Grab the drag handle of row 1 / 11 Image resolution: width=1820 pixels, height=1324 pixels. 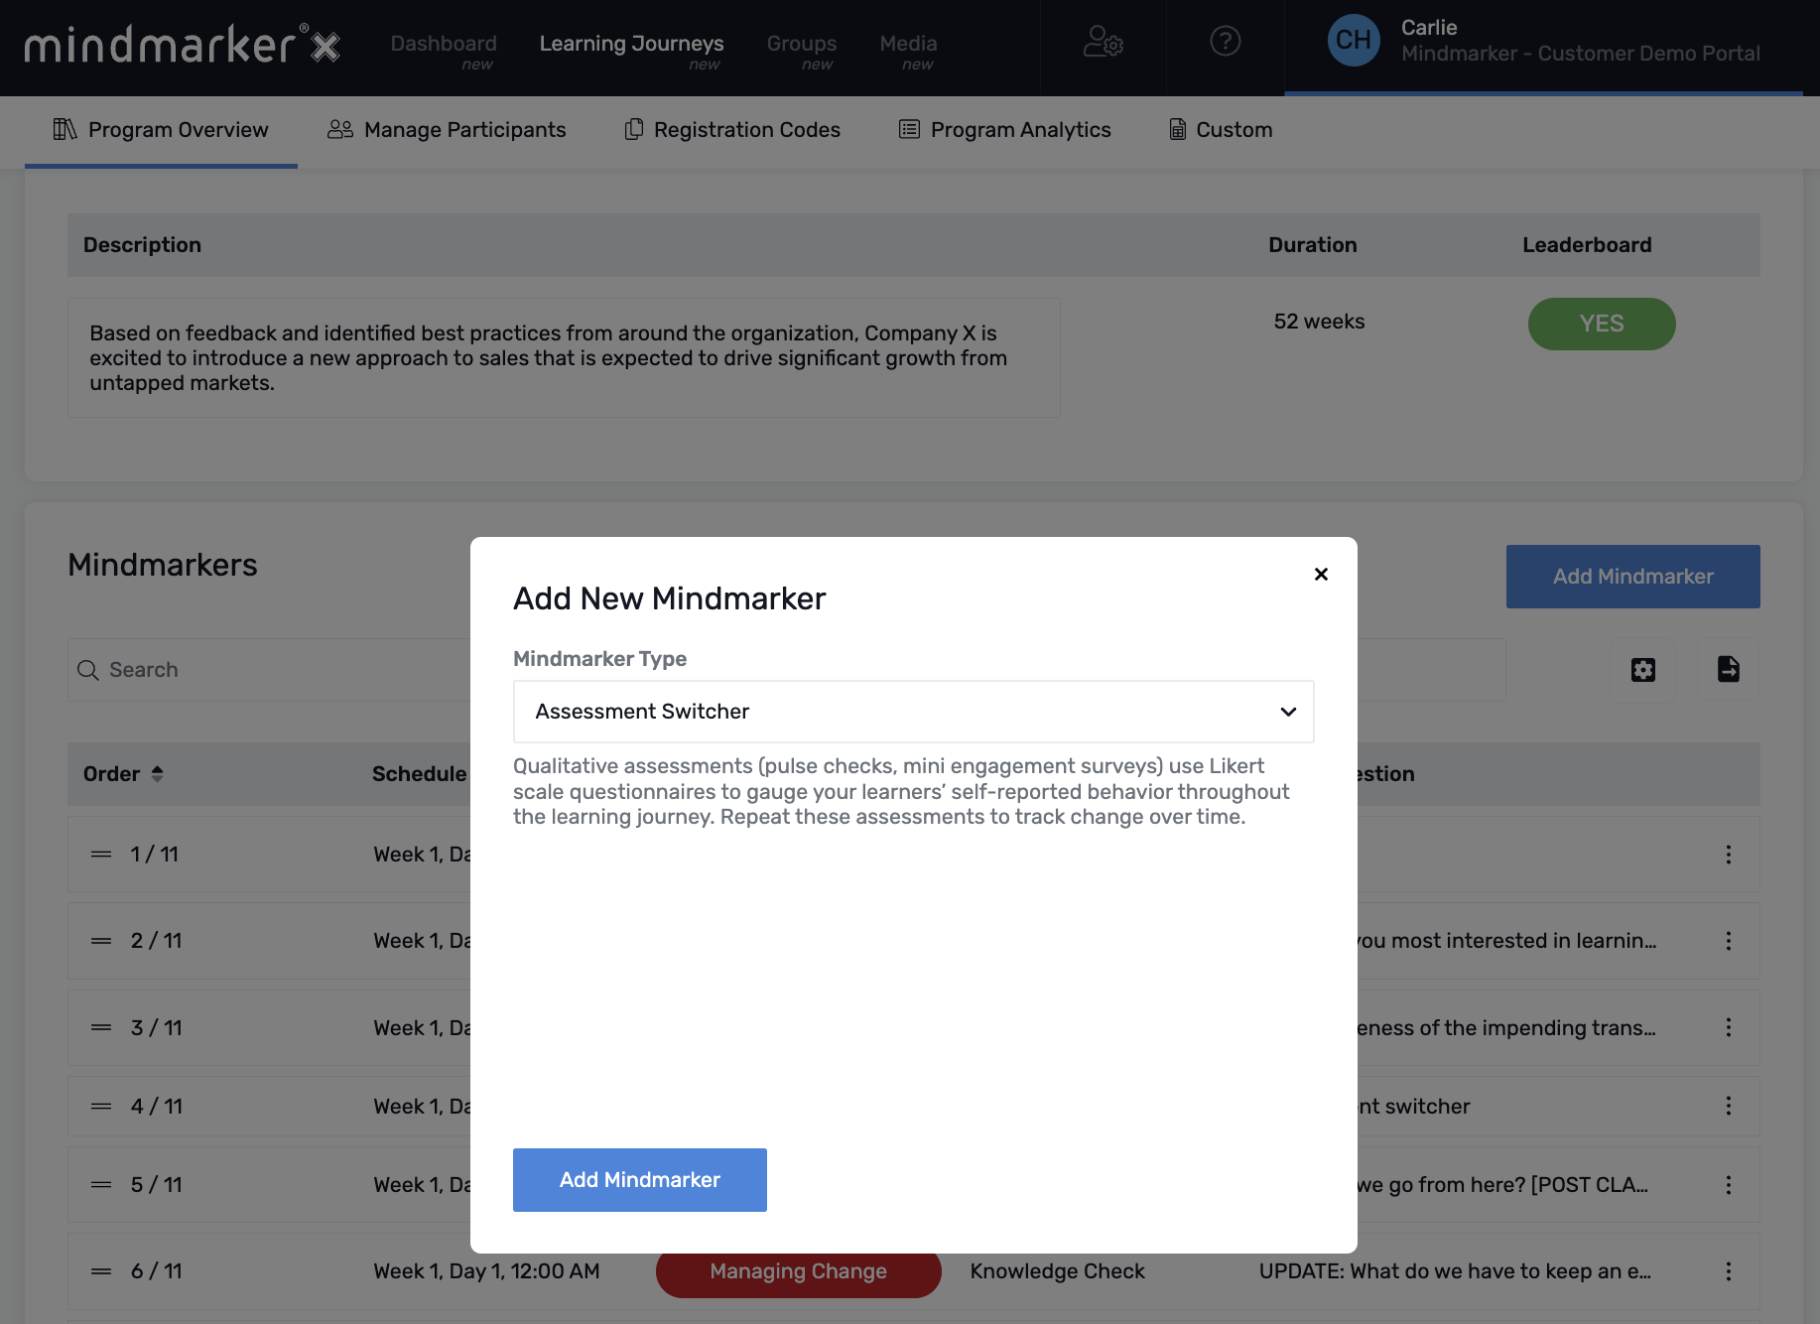[101, 855]
